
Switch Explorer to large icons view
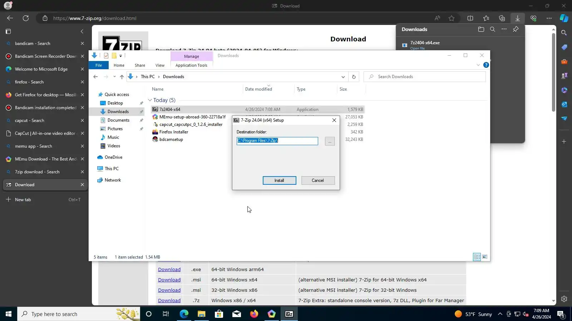click(x=485, y=257)
